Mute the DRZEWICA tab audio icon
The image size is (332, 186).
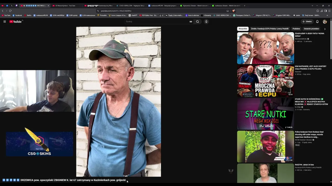[x=24, y=6]
